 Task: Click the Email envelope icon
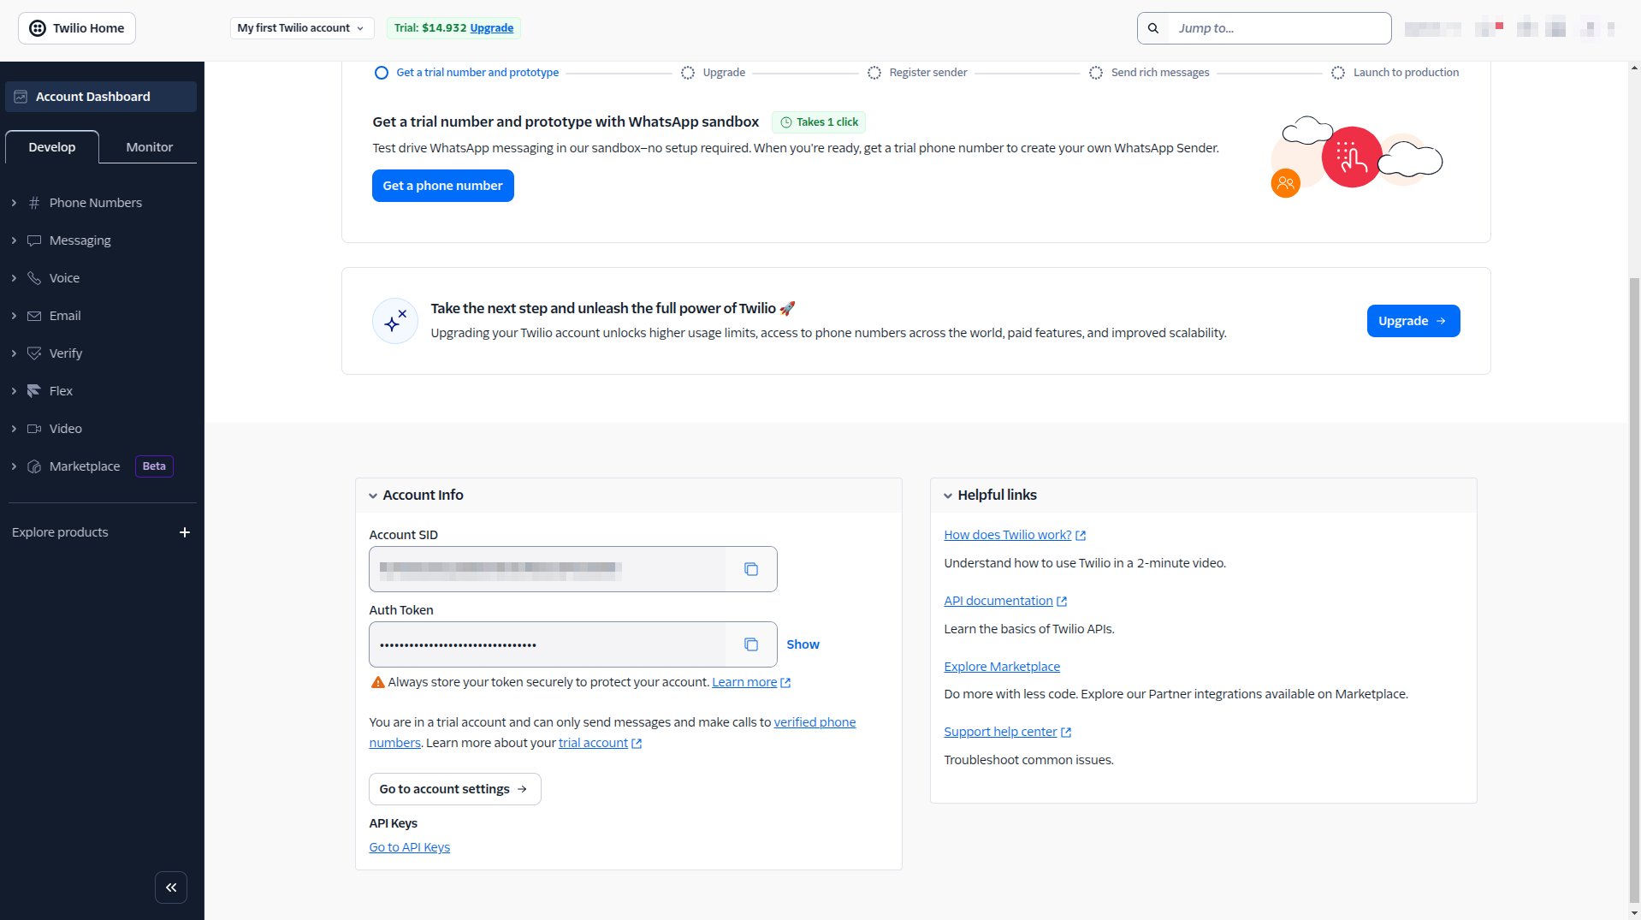[34, 316]
